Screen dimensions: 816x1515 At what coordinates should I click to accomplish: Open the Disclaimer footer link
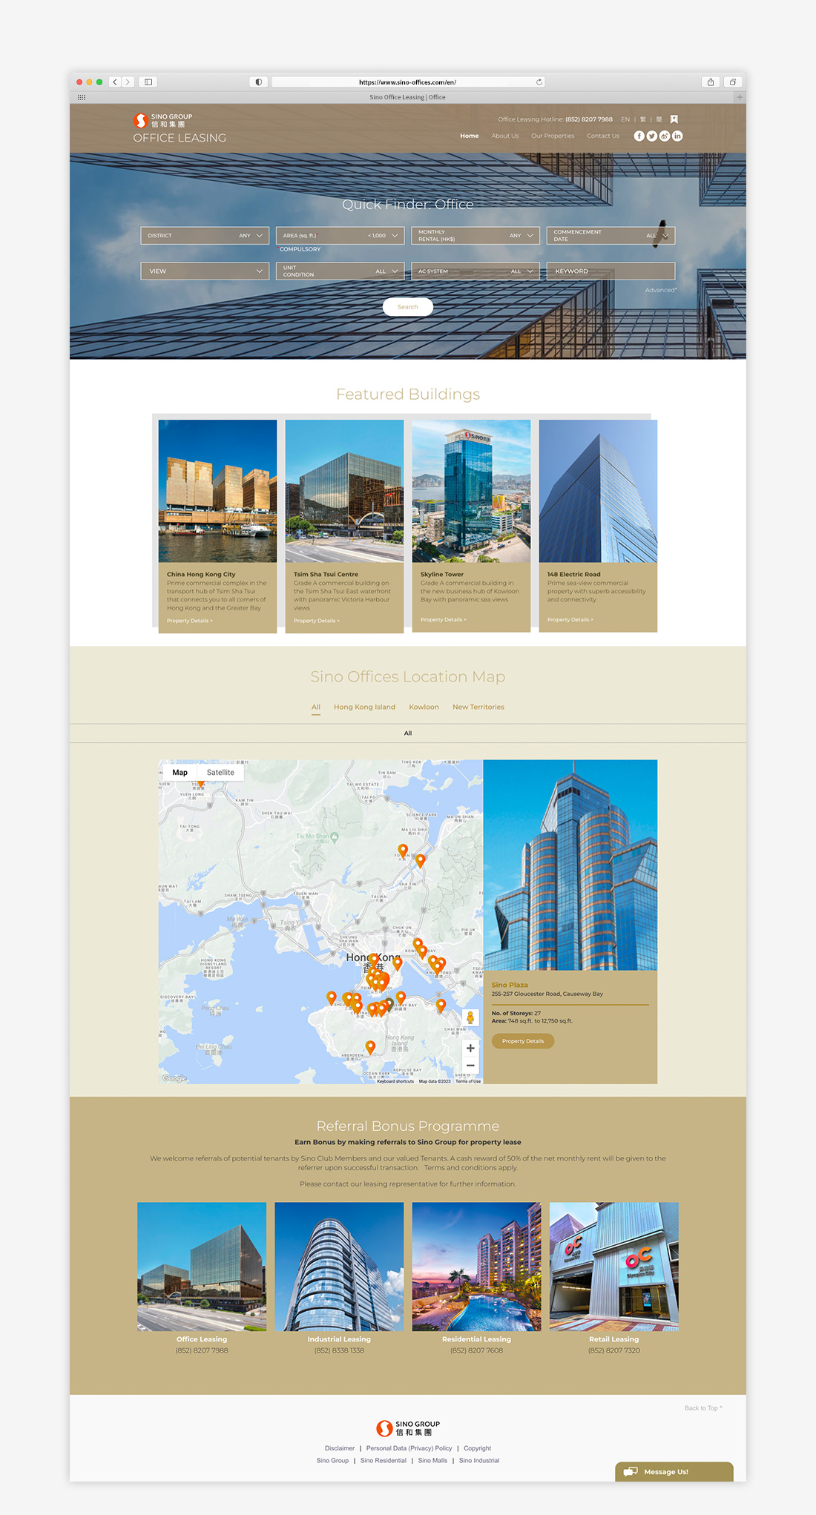340,1448
